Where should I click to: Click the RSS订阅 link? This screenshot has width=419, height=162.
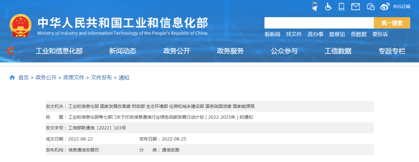click(402, 6)
